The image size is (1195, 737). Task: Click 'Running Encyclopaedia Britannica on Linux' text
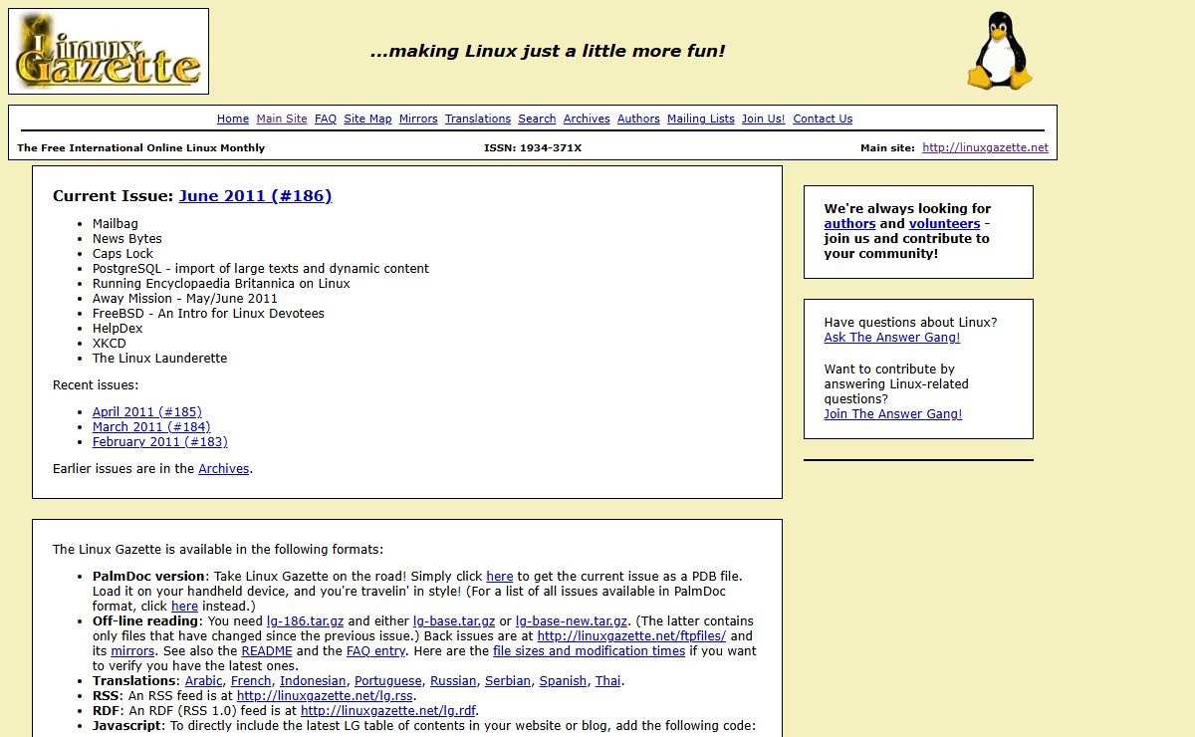click(221, 284)
